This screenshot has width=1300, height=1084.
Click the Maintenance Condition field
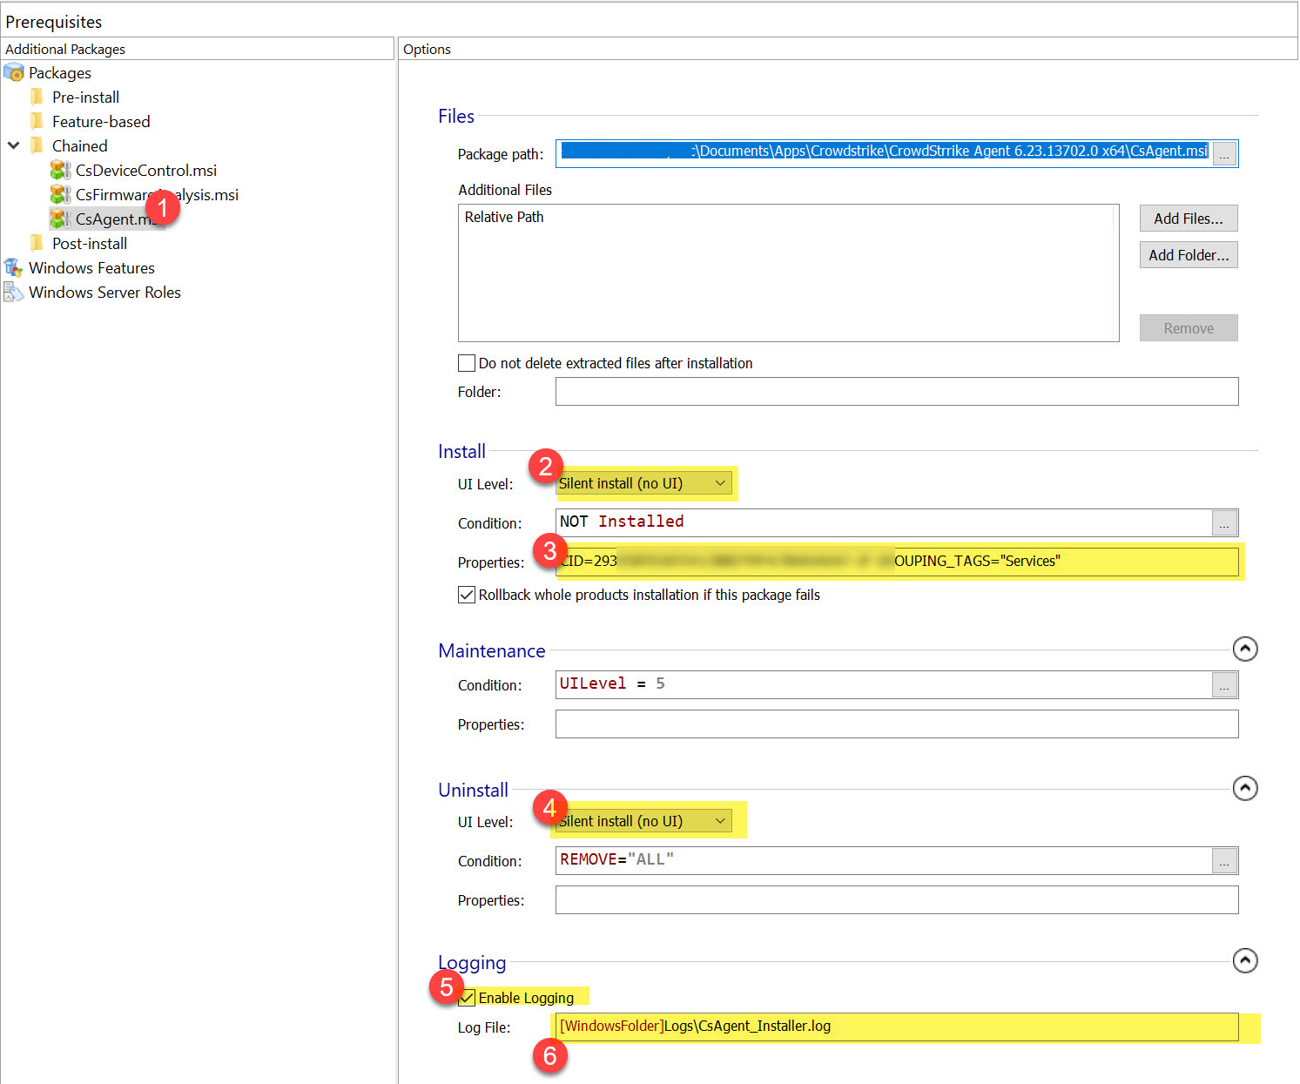coord(884,684)
